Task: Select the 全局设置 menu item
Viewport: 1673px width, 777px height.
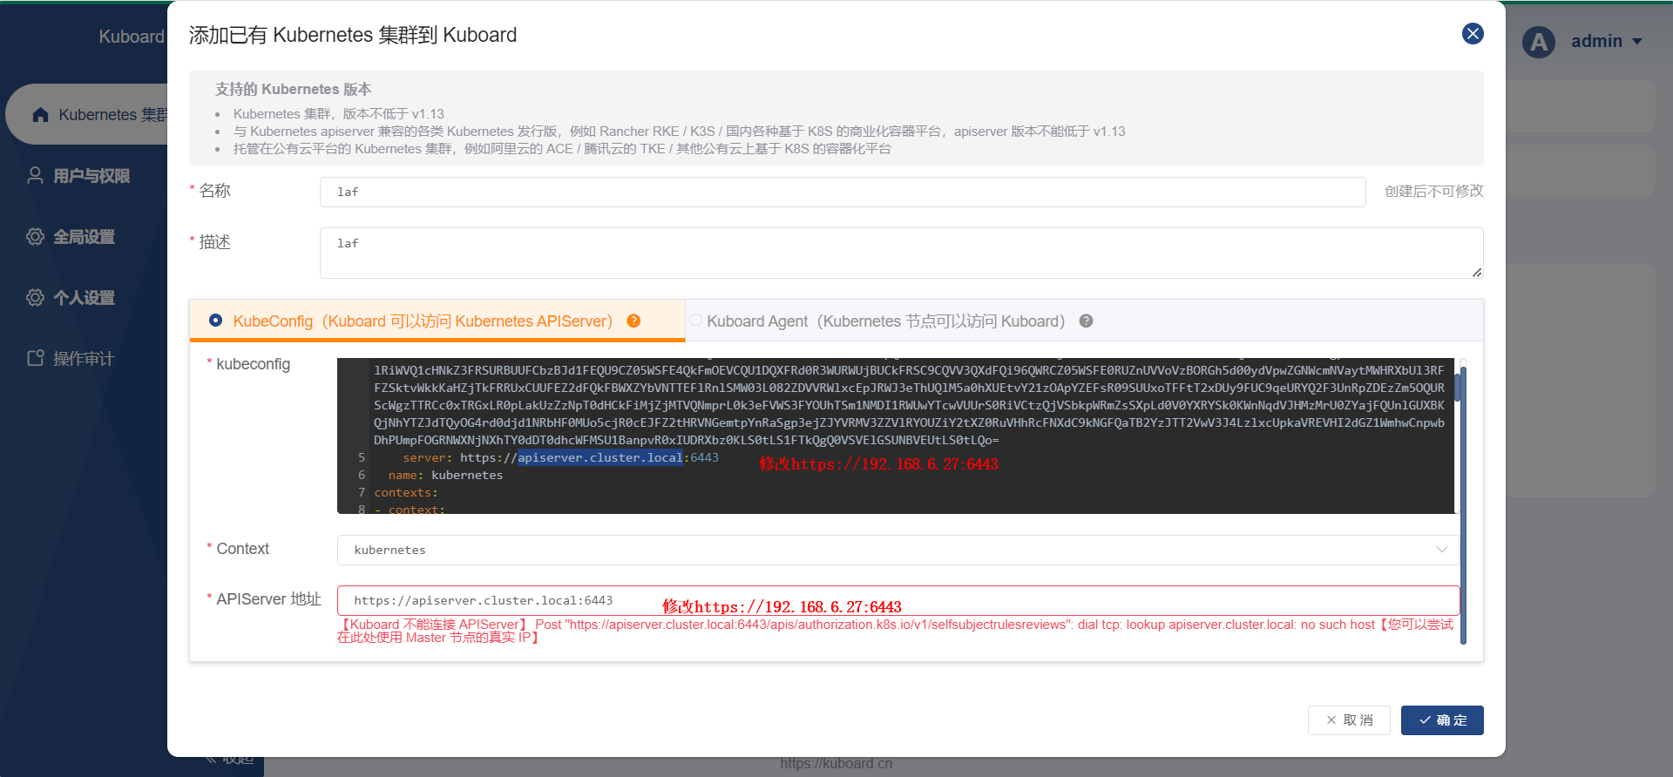Action: point(84,237)
